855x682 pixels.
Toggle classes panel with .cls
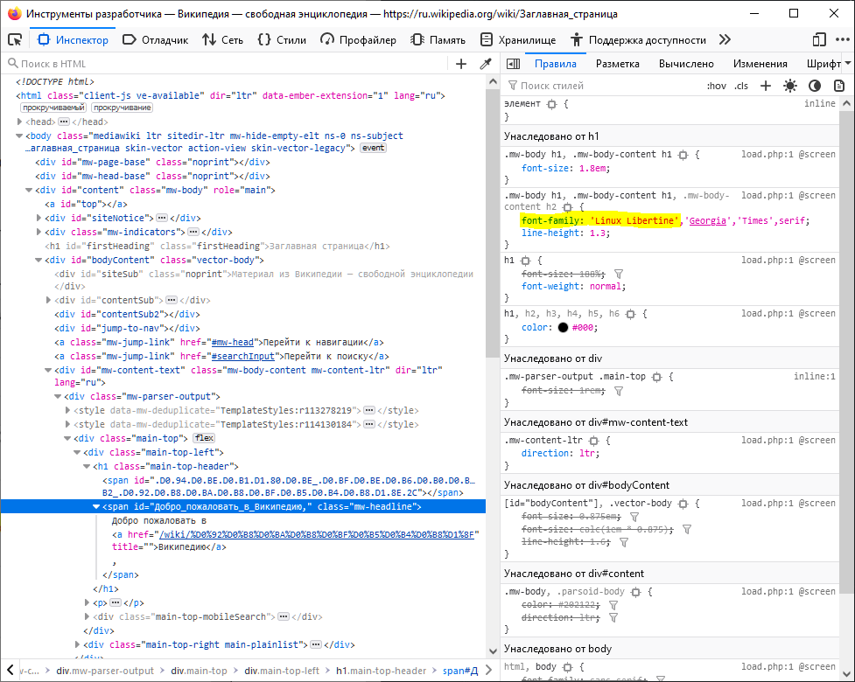point(741,86)
